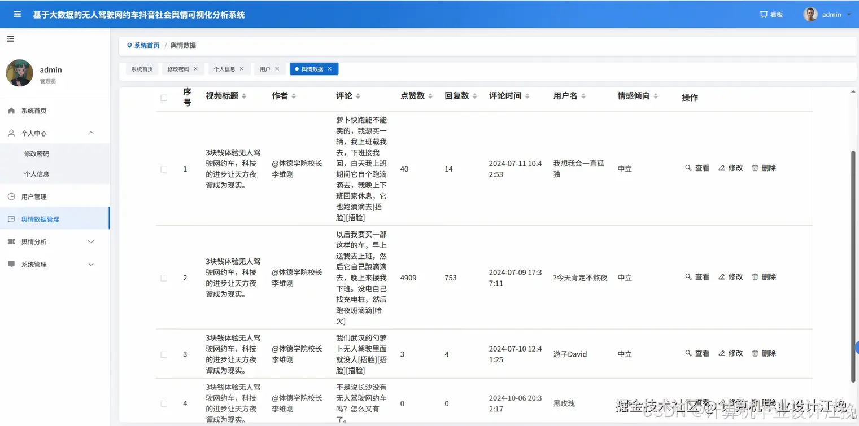The image size is (859, 426).
Task: Check the checkbox for row 1
Action: (x=164, y=168)
